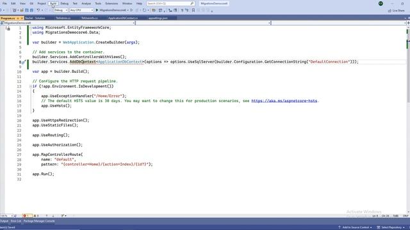The image size is (410, 230).
Task: Click the Save All toolbar icon
Action: [31, 10]
